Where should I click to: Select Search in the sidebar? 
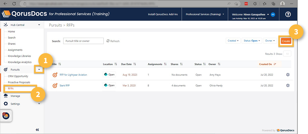point(12,38)
